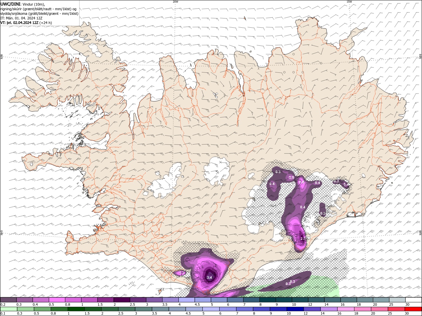Click the 20W longitude label at top
The image size is (422, 316).
tap(175, 2)
